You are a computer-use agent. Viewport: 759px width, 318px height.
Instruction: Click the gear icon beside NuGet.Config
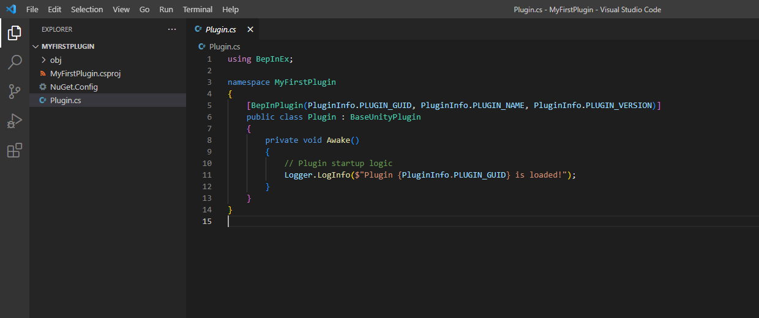(x=43, y=87)
